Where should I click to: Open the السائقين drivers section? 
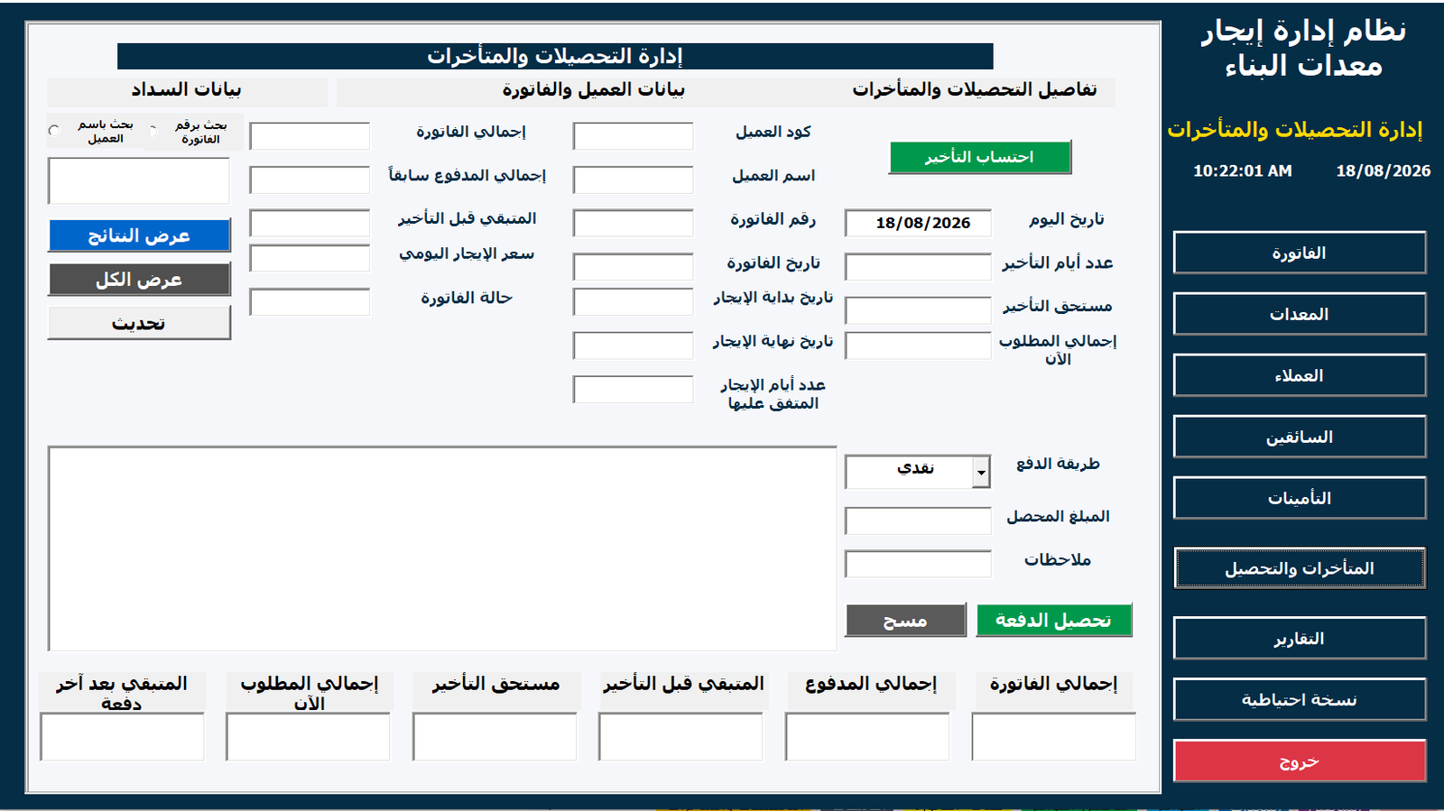pyautogui.click(x=1300, y=437)
